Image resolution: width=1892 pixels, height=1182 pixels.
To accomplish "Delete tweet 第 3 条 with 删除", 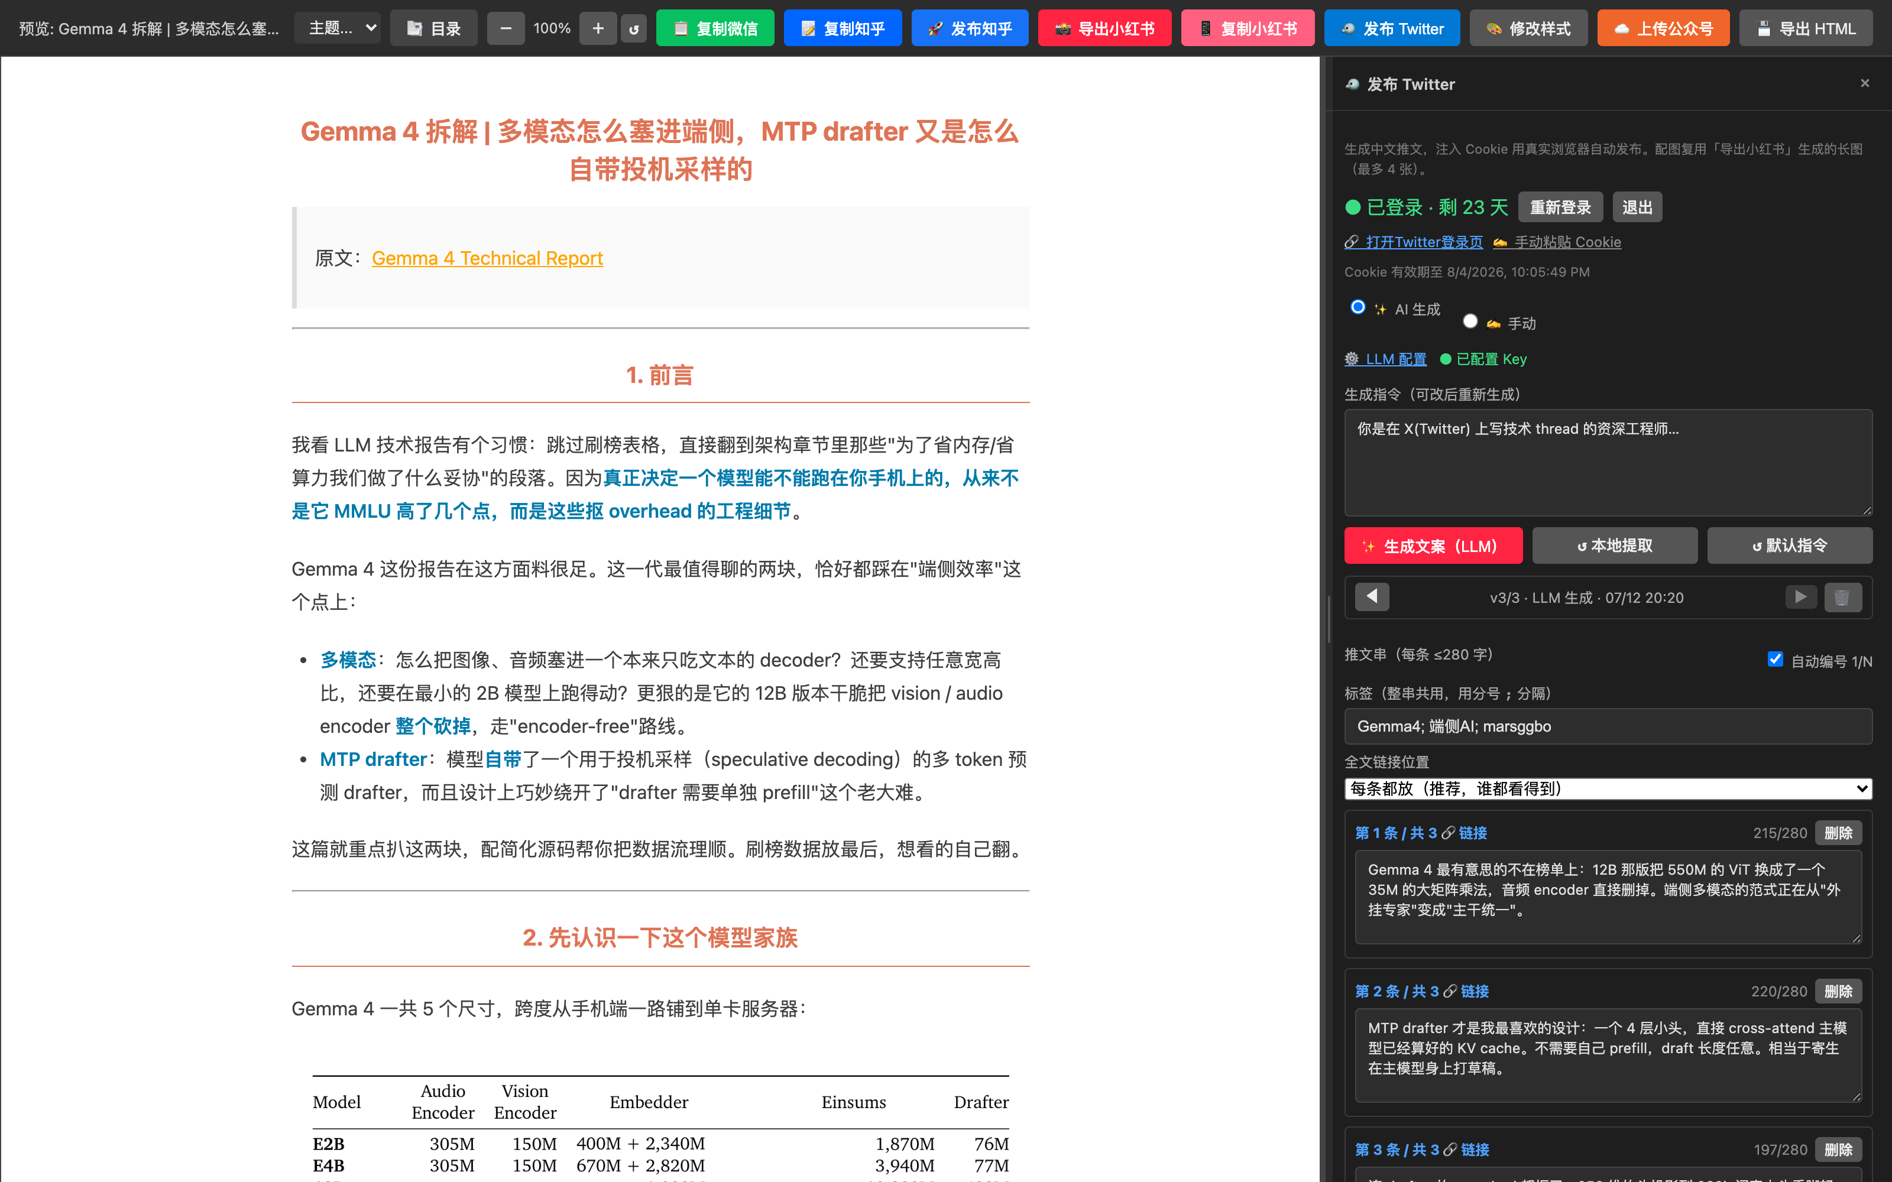I will [x=1838, y=1151].
